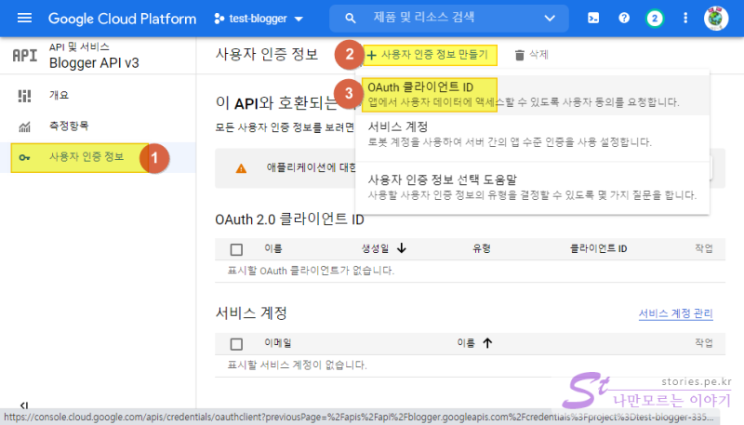This screenshot has width=744, height=425.
Task: Click the 이메일 column header
Action: pos(277,343)
